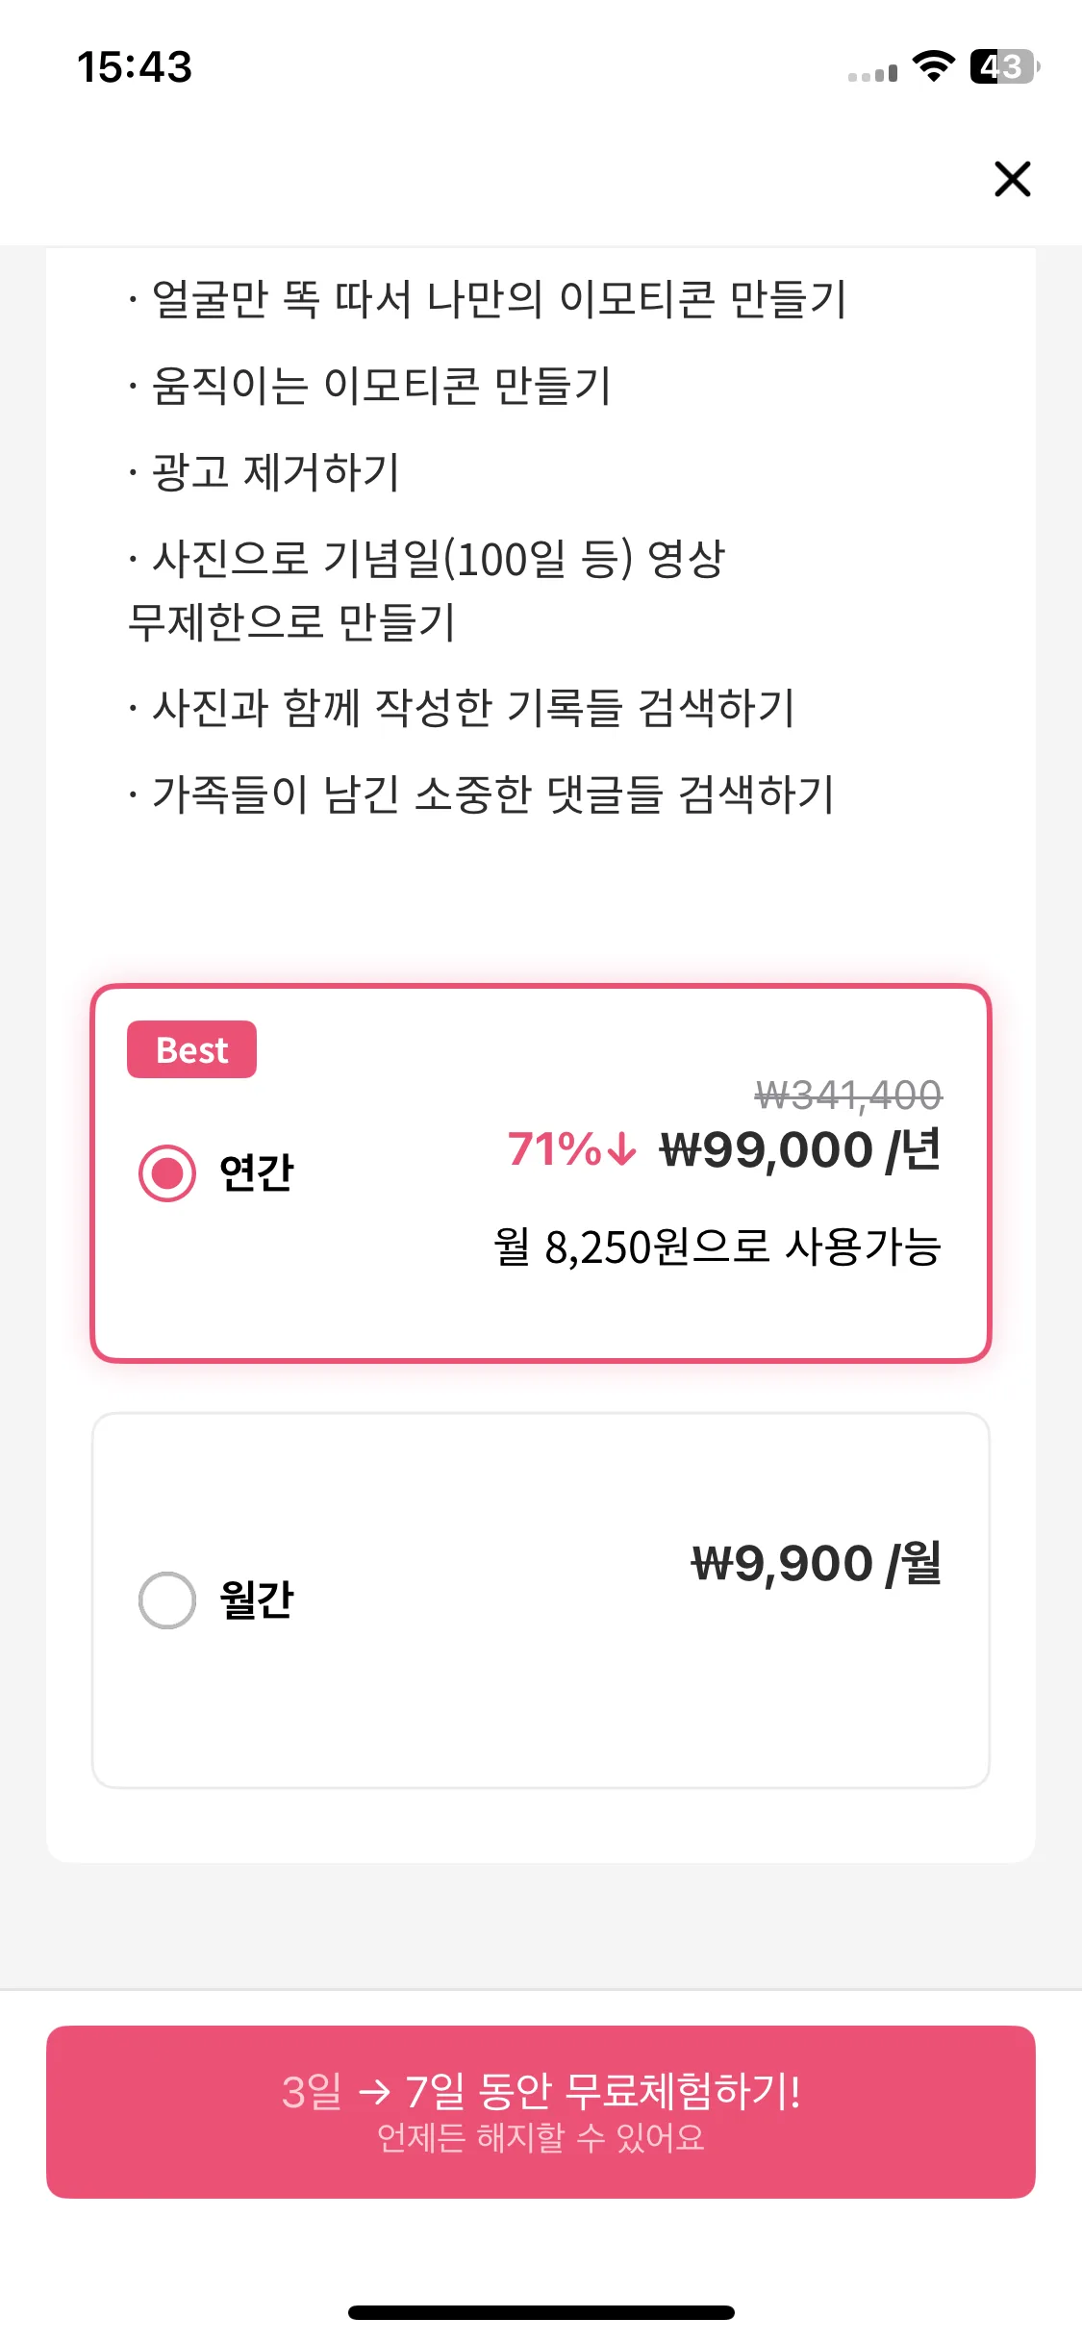Screen dimensions: 1082x2343
Task: Tap the 71% discount arrow label
Action: click(x=572, y=1149)
